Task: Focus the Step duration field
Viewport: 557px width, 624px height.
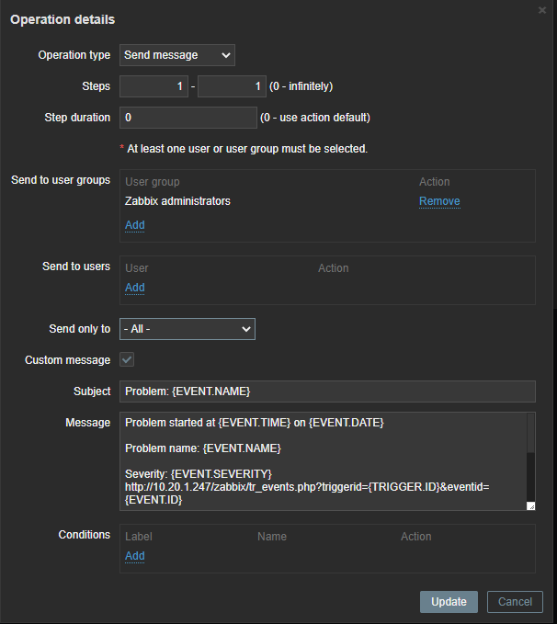Action: [x=188, y=118]
